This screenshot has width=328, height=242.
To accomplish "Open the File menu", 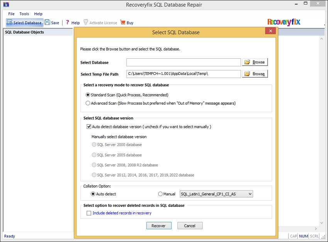I will [x=11, y=14].
